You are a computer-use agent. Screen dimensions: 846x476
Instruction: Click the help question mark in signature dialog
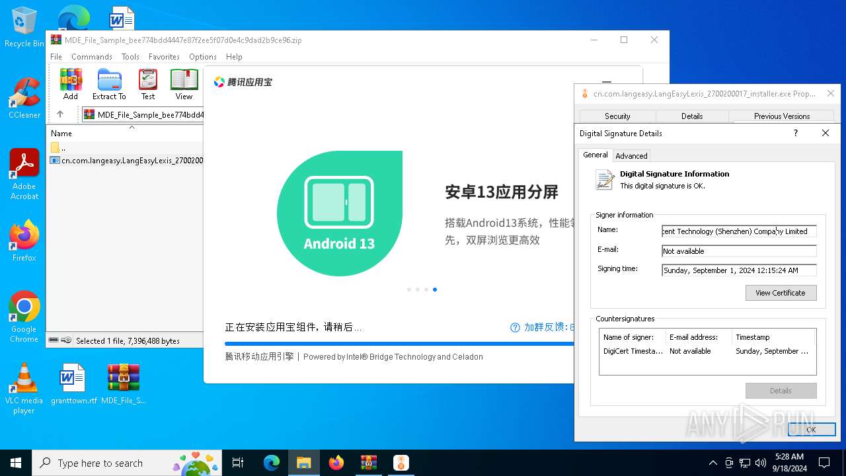tap(795, 133)
